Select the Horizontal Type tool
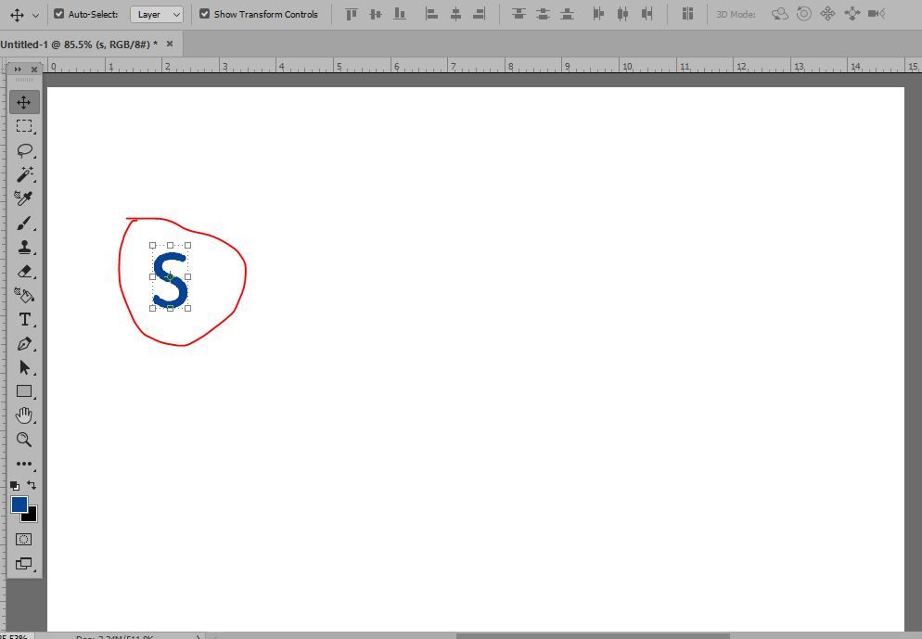This screenshot has width=922, height=639. (x=24, y=319)
